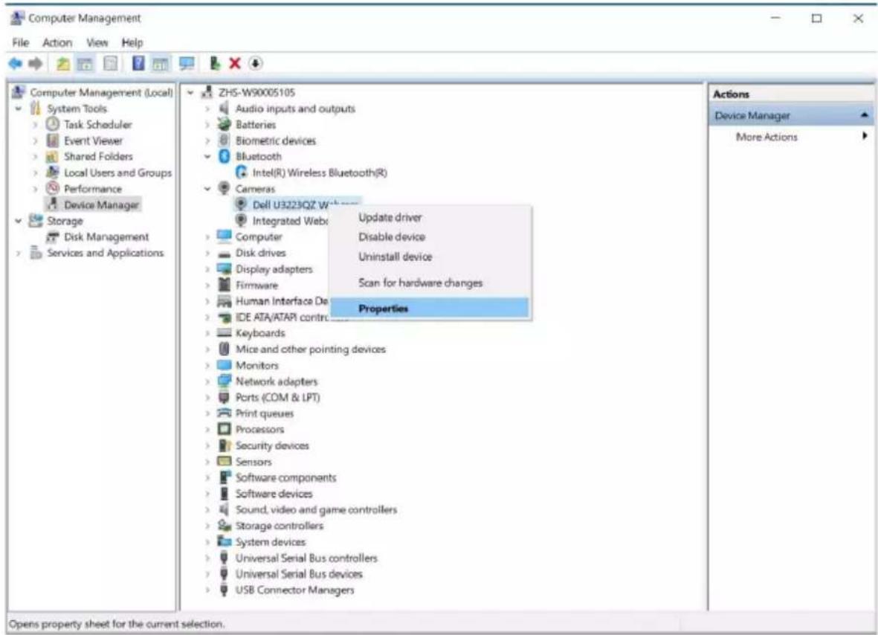Click the Monitors category icon
The width and height of the screenshot is (878, 635).
pos(224,364)
